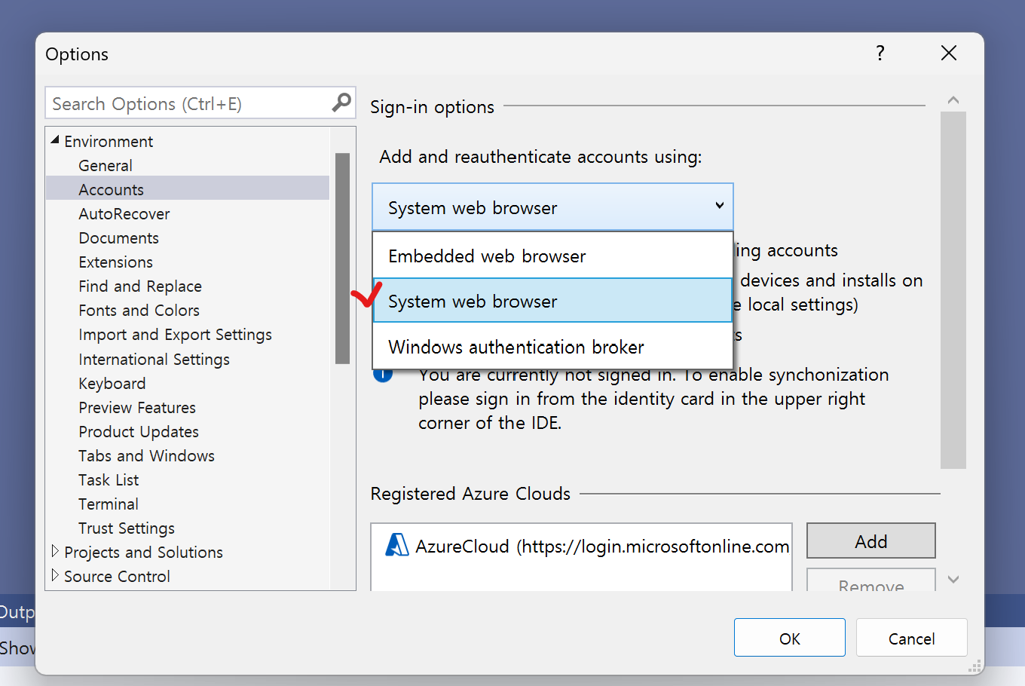Click the Sign-in options heading
Screen dimensions: 1025x686
[432, 107]
